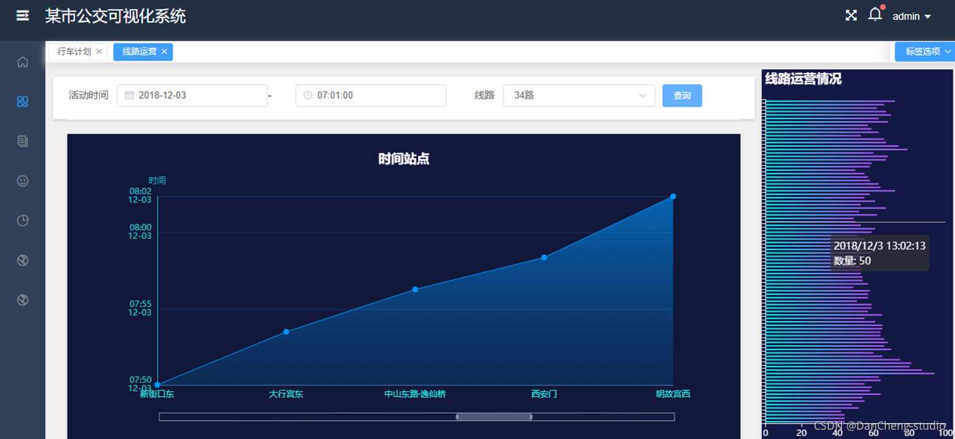Screen dimensions: 955x439
Task: Switch to the 行车计划 tab
Action: 74,52
